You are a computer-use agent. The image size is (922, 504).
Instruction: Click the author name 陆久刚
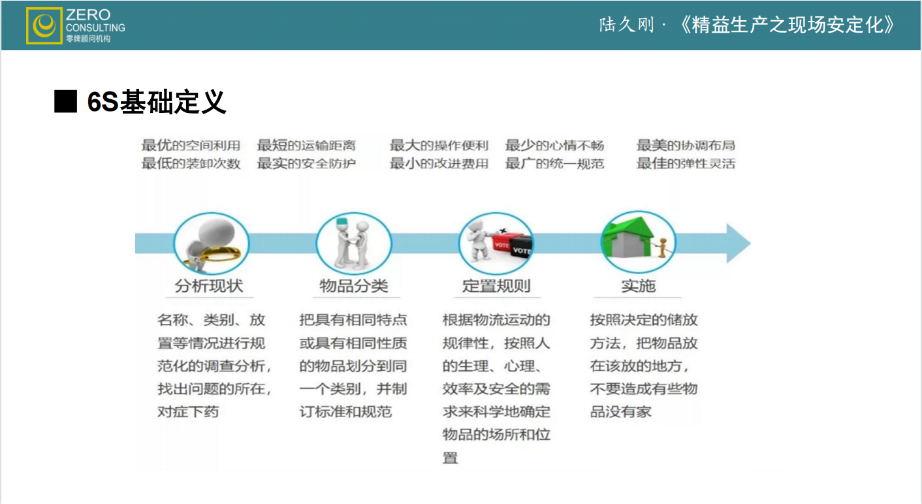[x=627, y=25]
